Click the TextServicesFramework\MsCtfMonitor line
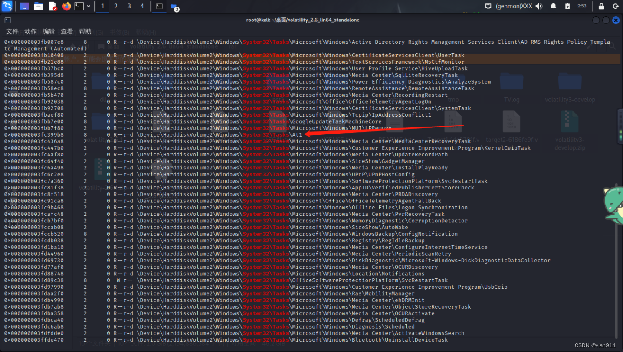 click(x=234, y=62)
